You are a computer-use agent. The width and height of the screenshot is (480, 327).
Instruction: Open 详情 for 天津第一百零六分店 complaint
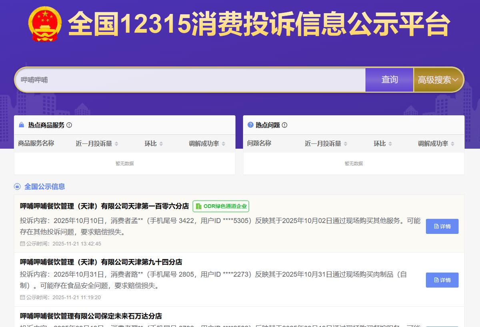click(442, 226)
